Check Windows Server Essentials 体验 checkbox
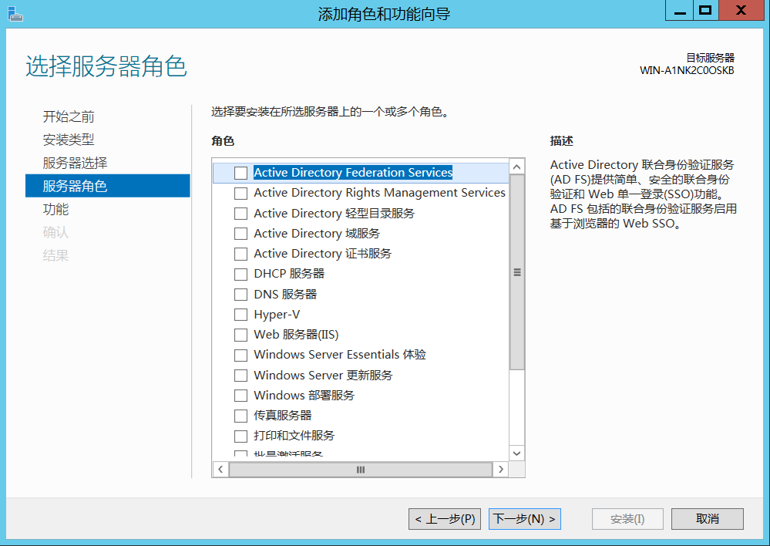This screenshot has width=770, height=546. point(240,355)
